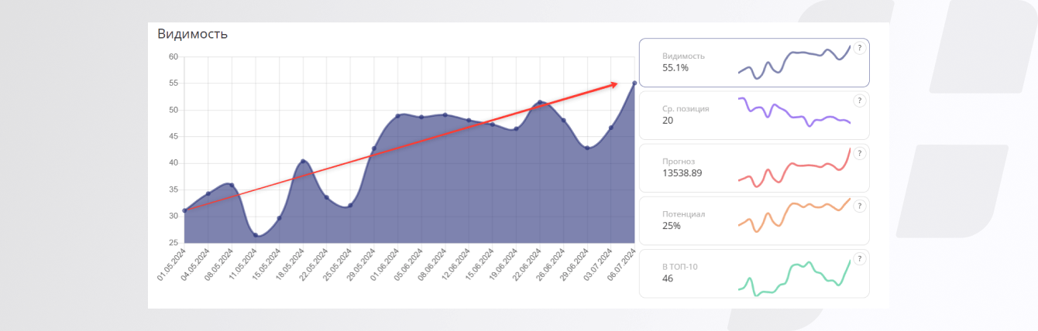
Task: Click help icon on Ср. позиция card
Action: 859,101
